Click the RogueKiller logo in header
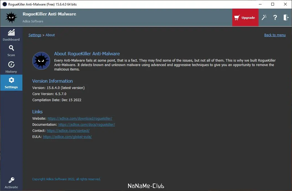Viewport: 292px width, 191px height. (x=11, y=17)
